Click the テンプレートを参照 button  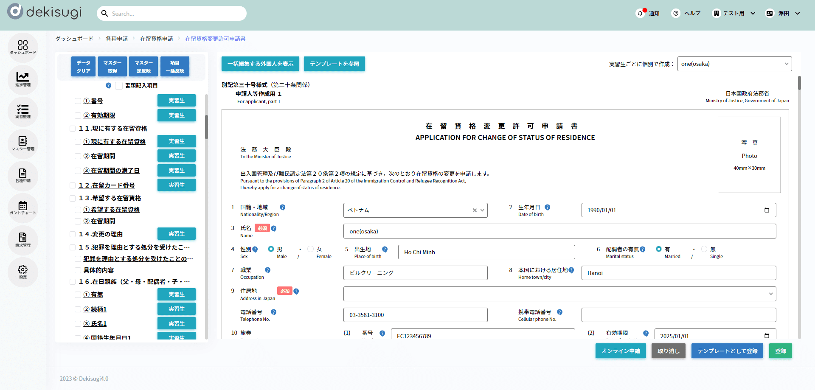[x=334, y=64]
